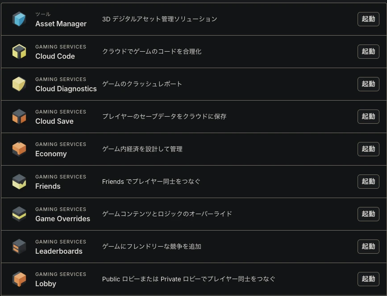Click the Game Overrides cube icon
The width and height of the screenshot is (387, 296).
coord(19,214)
